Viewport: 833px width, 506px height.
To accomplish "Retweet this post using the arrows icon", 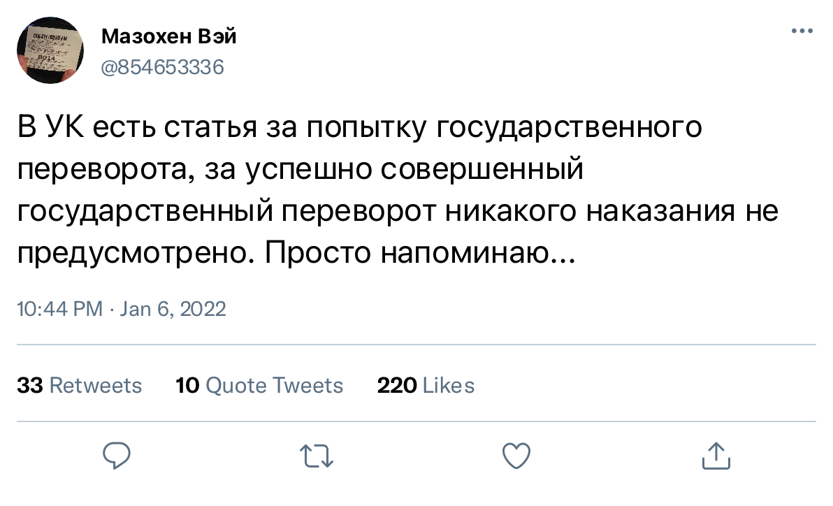I will point(318,457).
